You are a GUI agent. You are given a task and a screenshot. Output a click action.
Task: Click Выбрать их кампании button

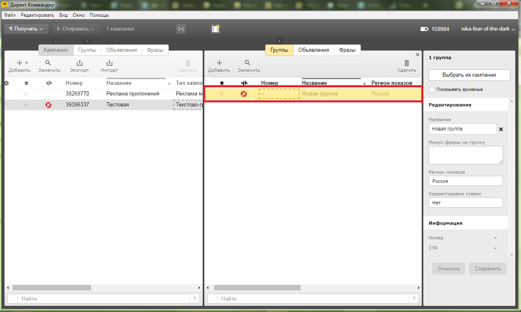[470, 75]
